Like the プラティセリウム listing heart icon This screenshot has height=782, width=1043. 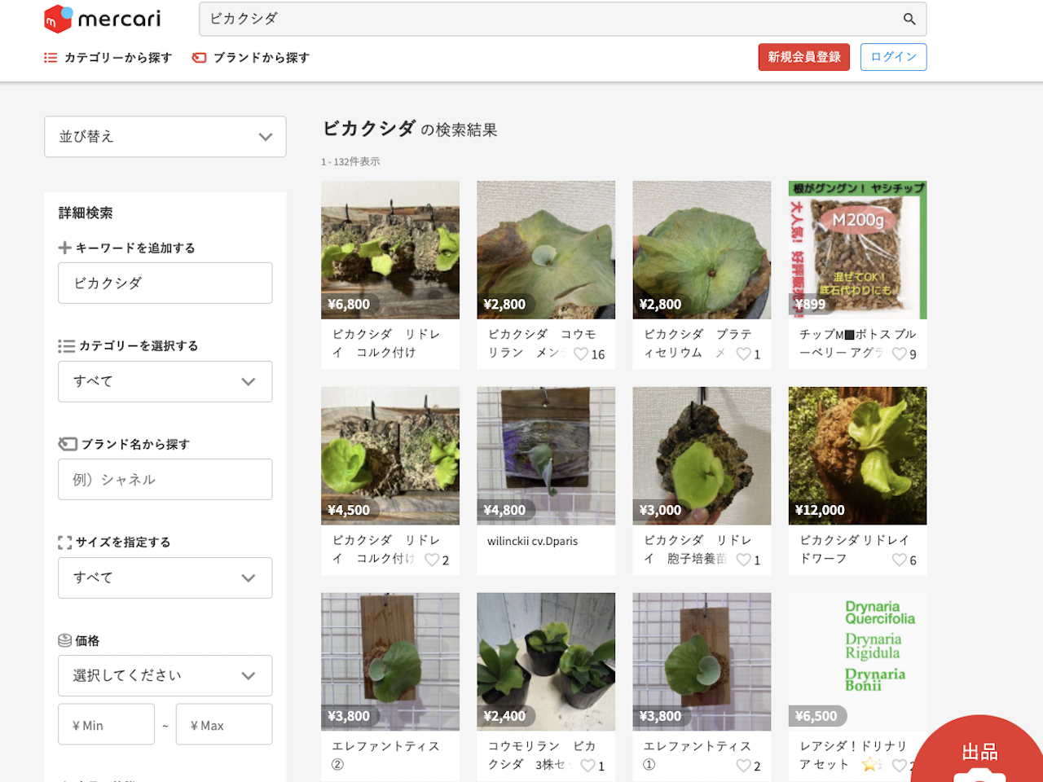(x=743, y=354)
